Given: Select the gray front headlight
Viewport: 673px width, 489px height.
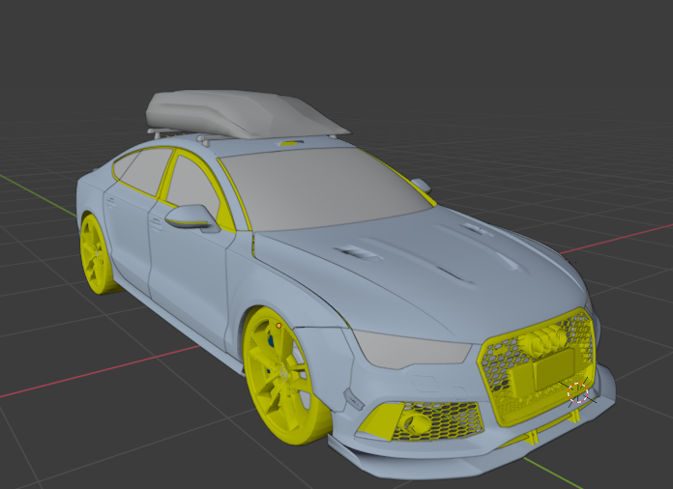Looking at the screenshot, I should (411, 349).
